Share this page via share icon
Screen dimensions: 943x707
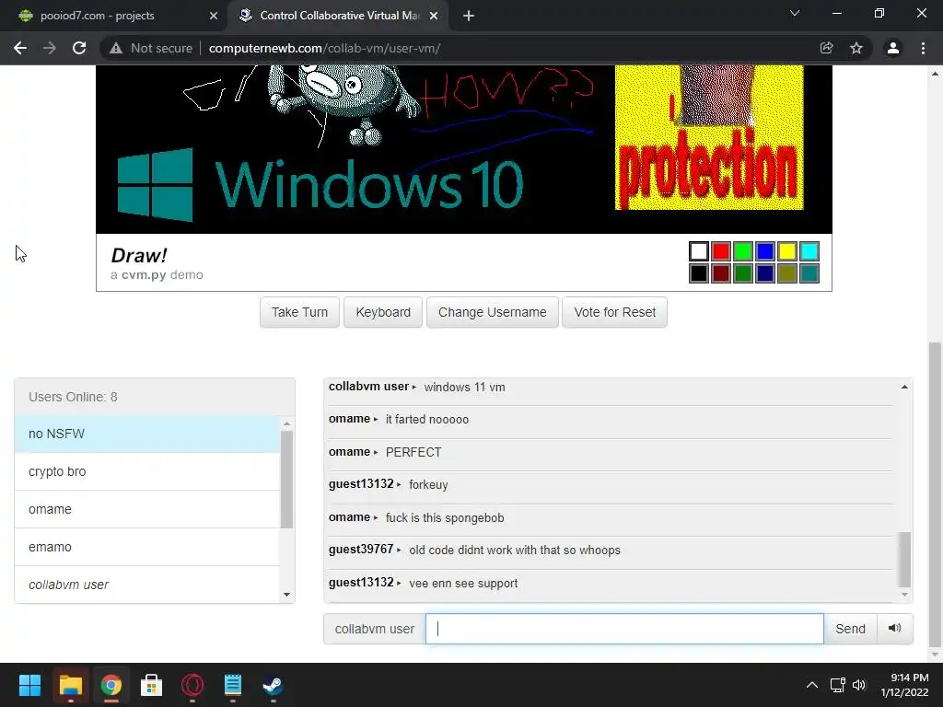click(x=827, y=48)
